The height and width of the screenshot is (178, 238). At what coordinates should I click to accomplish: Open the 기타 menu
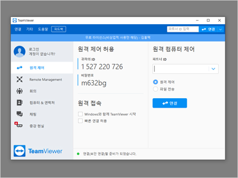30,29
